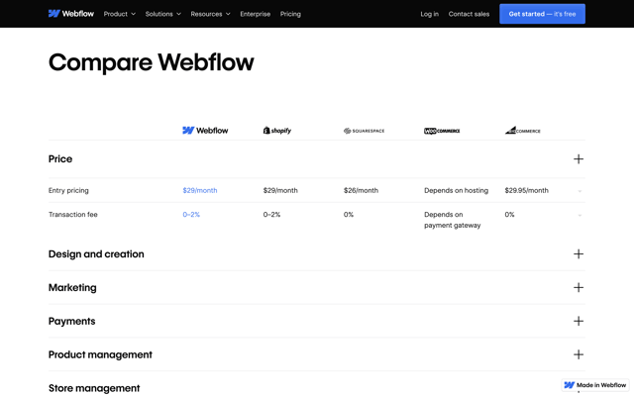The height and width of the screenshot is (396, 634).
Task: Open the Resources dropdown menu
Action: (x=210, y=14)
